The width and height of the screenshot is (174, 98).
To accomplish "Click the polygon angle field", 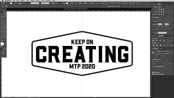I will point(157,64).
